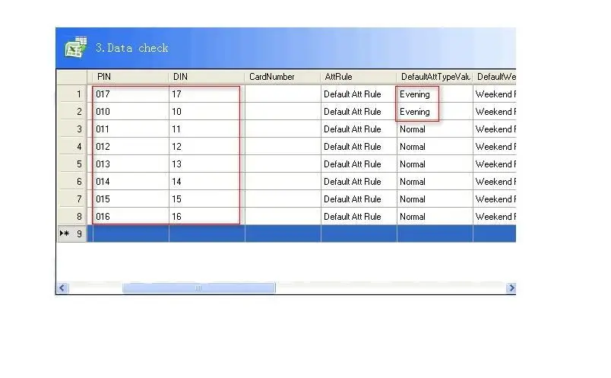
Task: Select the DIN column header
Action: click(206, 77)
